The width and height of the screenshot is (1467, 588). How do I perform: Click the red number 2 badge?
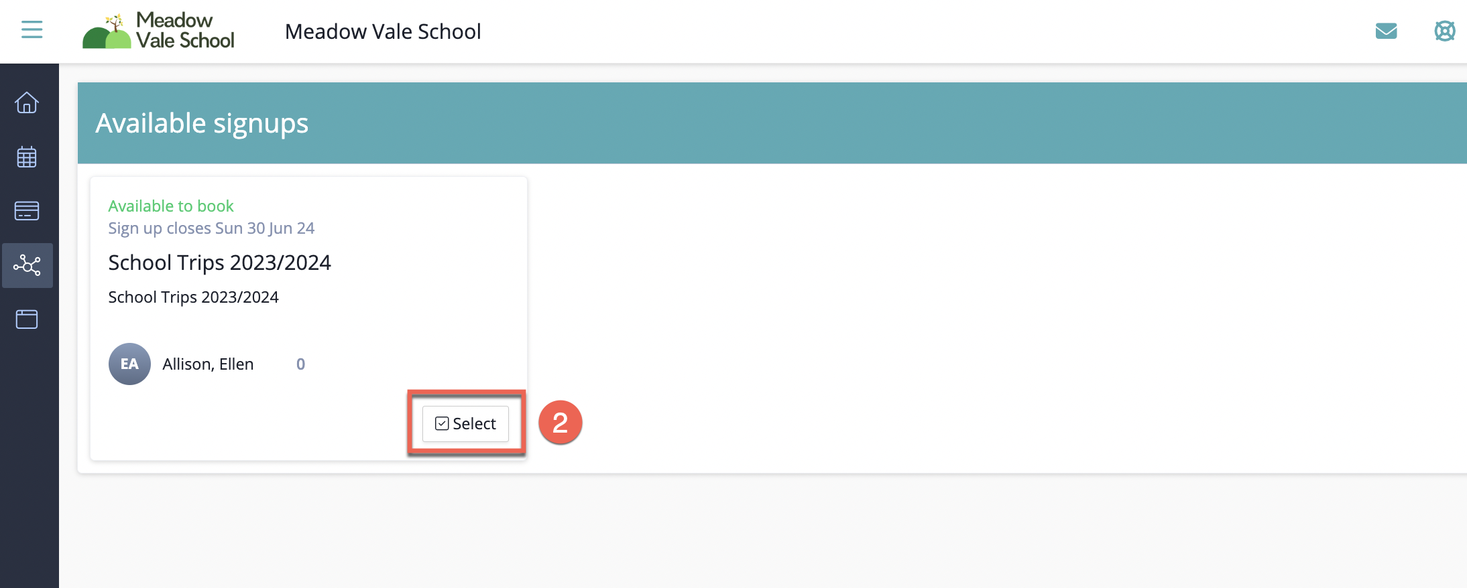(560, 422)
